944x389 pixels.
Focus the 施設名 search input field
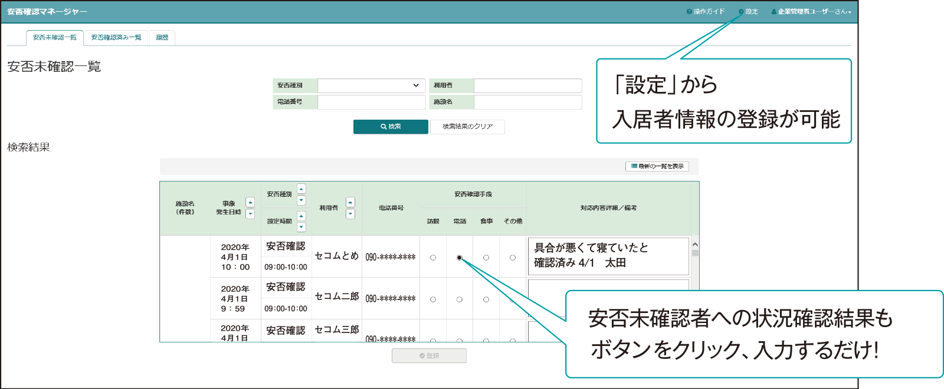tap(528, 102)
